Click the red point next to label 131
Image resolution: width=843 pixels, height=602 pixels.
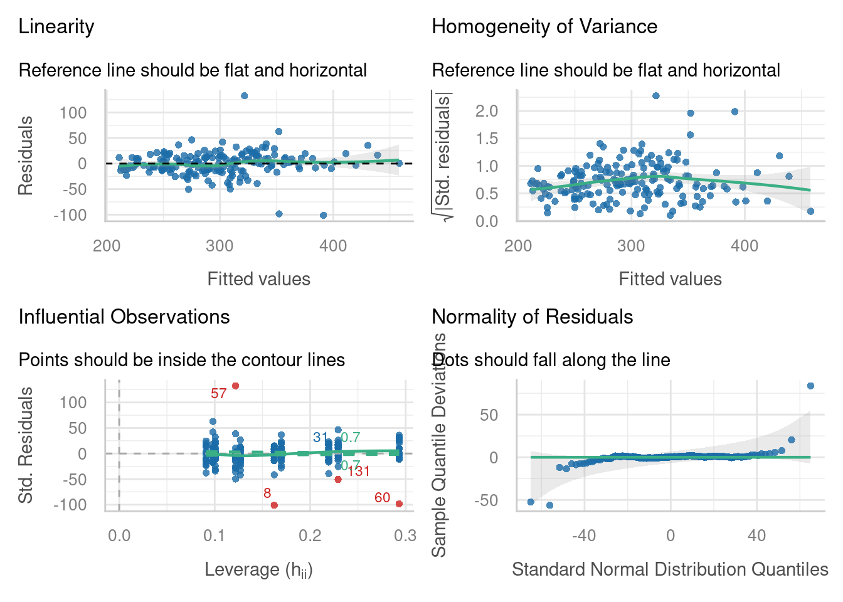[x=338, y=479]
